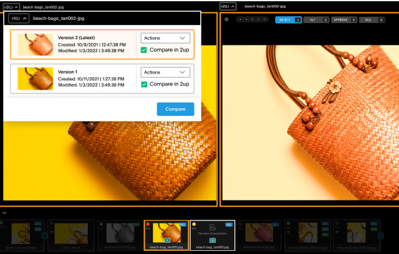
Task: Set star rating in the right pane toolbar
Action: [x=252, y=19]
